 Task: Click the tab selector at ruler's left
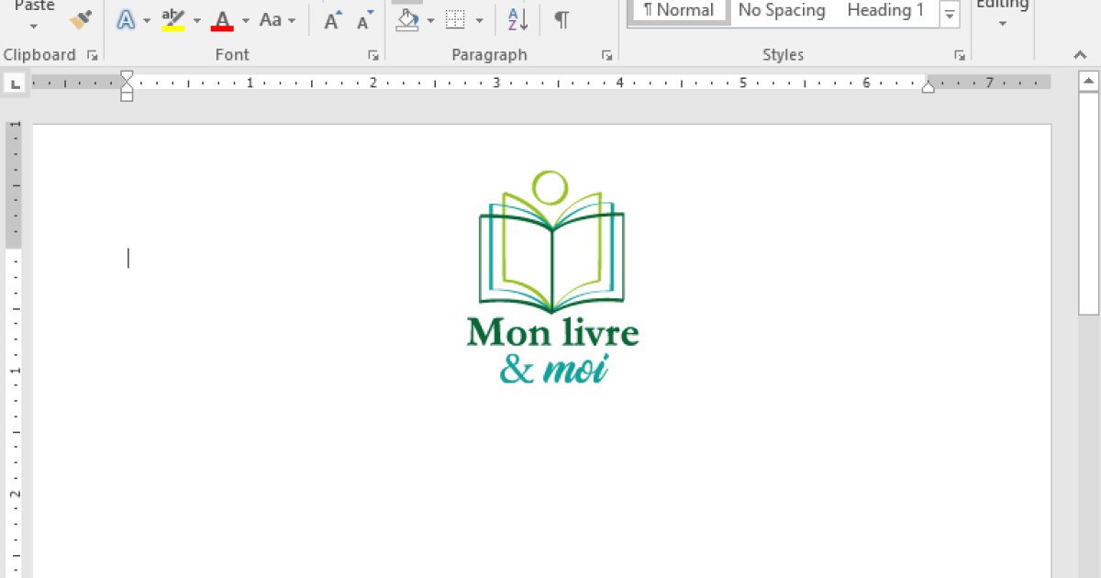tap(15, 84)
